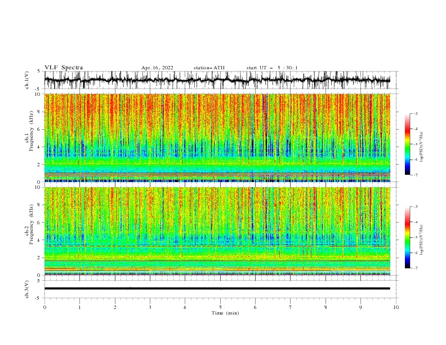The height and width of the screenshot is (345, 446).
Task: Click time-axis tick label "1"
Action: pyautogui.click(x=79, y=307)
